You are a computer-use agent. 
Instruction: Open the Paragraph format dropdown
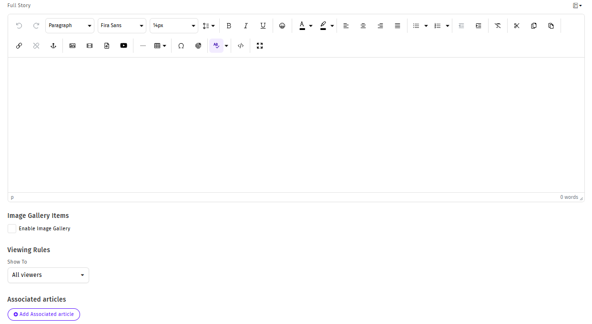(x=70, y=26)
